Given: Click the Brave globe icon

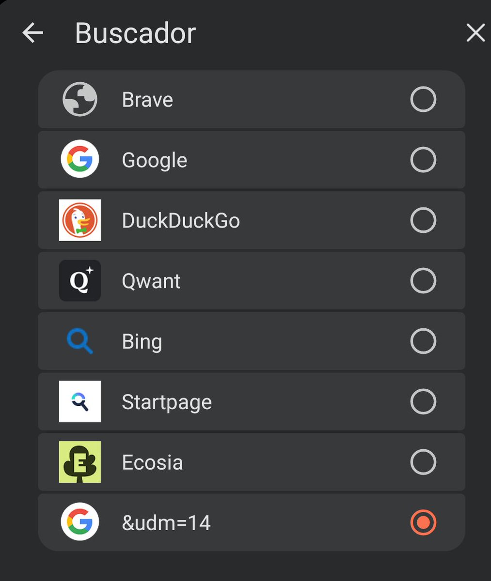Looking at the screenshot, I should (x=80, y=99).
